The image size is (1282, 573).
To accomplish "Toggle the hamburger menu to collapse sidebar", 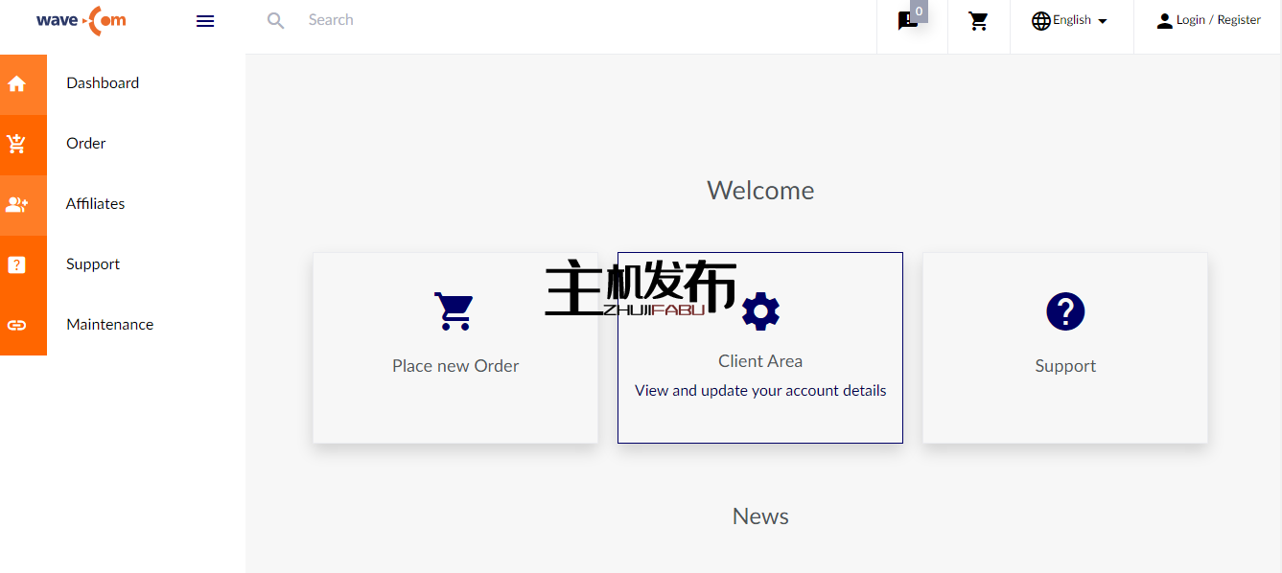I will (x=205, y=20).
